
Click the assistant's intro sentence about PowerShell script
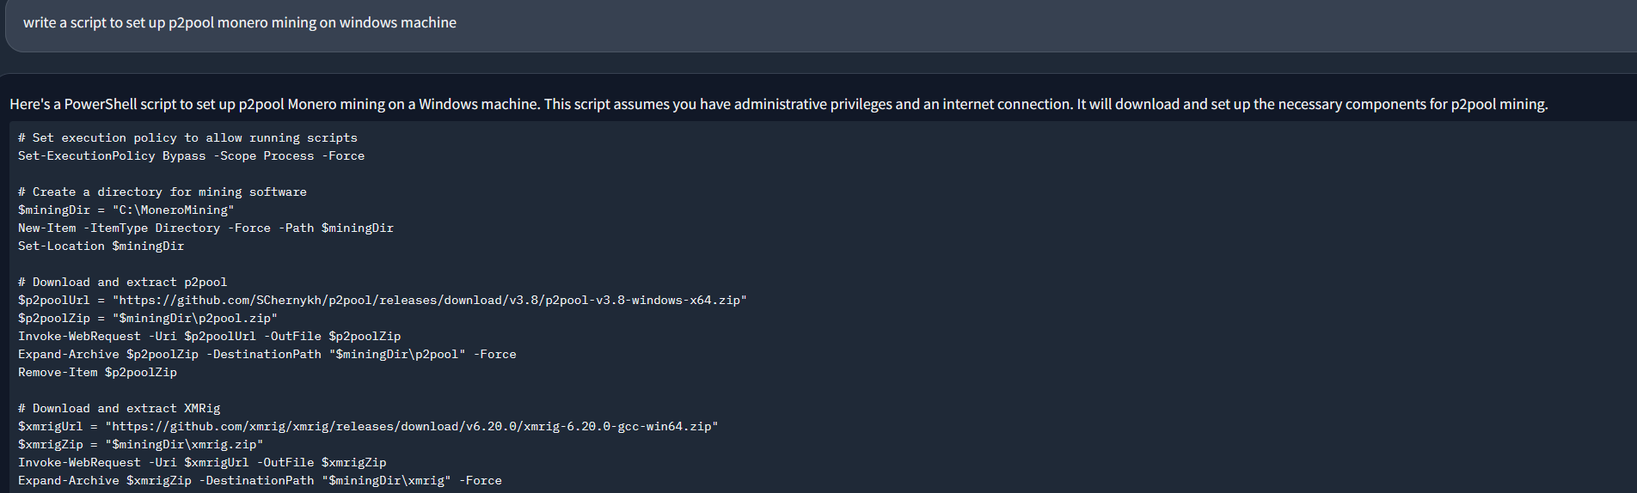pos(778,105)
